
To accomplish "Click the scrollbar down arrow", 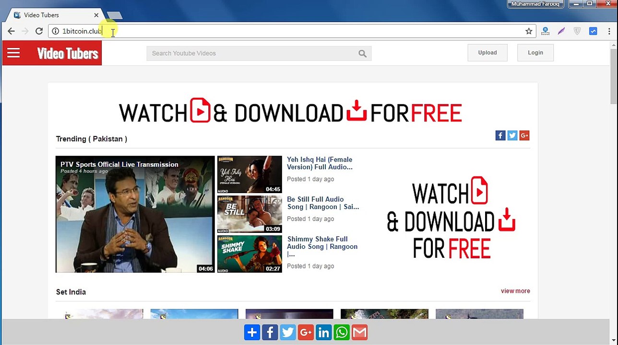I will [614, 340].
